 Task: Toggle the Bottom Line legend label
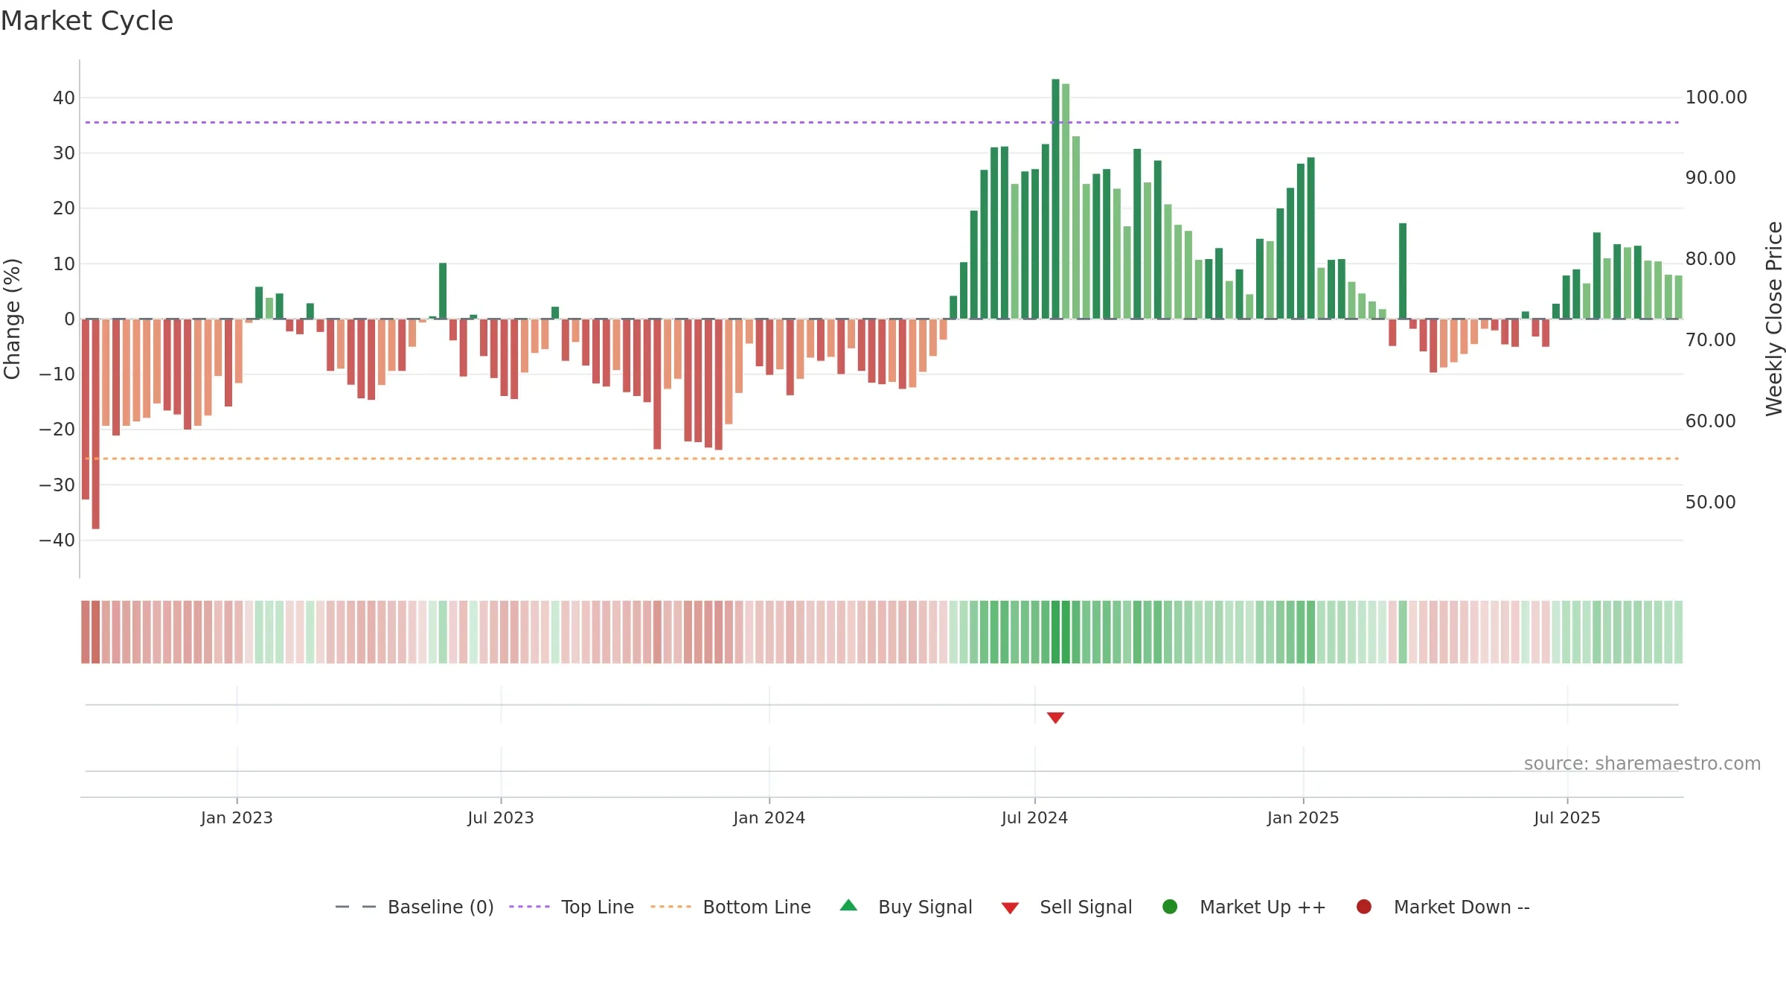757,907
